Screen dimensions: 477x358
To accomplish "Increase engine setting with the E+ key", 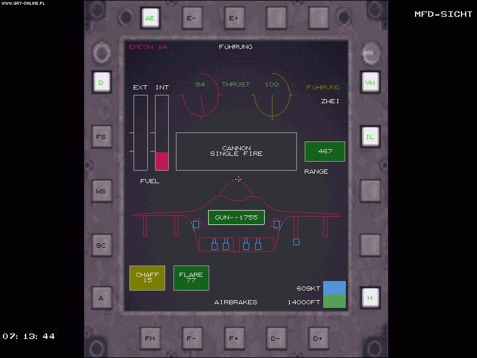I will tap(233, 18).
